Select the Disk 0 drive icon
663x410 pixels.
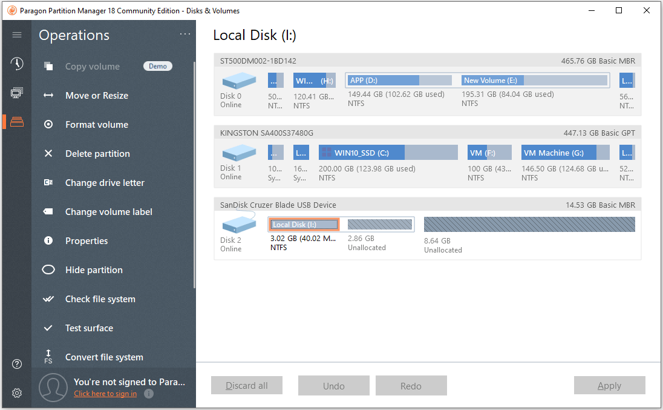(x=239, y=81)
